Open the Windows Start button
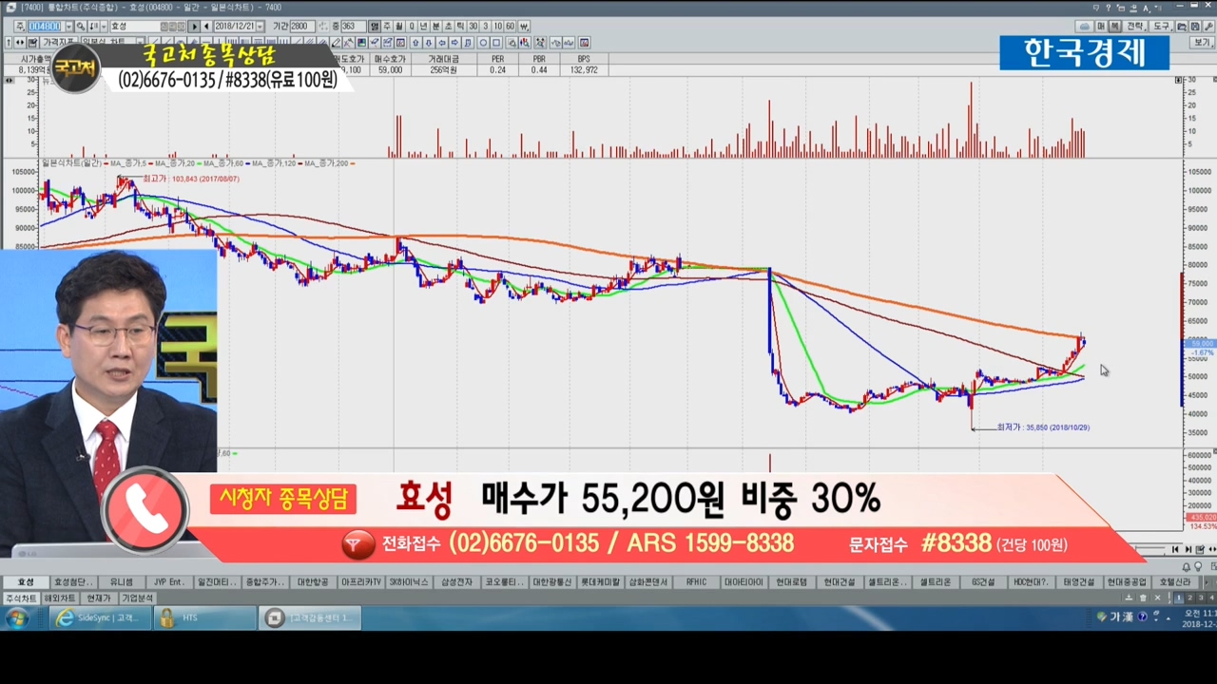Screen dimensions: 1217x684 click(16, 617)
